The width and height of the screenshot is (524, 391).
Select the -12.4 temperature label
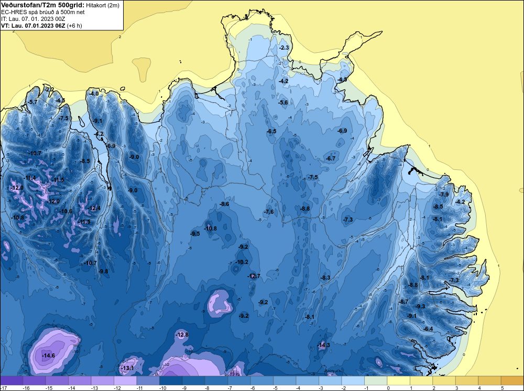[x=94, y=209]
